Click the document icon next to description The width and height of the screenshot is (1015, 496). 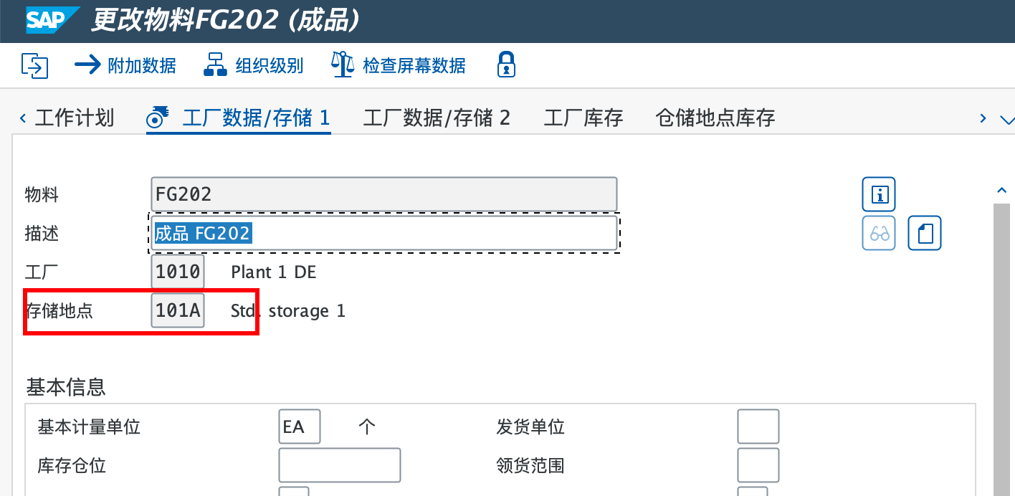(924, 233)
